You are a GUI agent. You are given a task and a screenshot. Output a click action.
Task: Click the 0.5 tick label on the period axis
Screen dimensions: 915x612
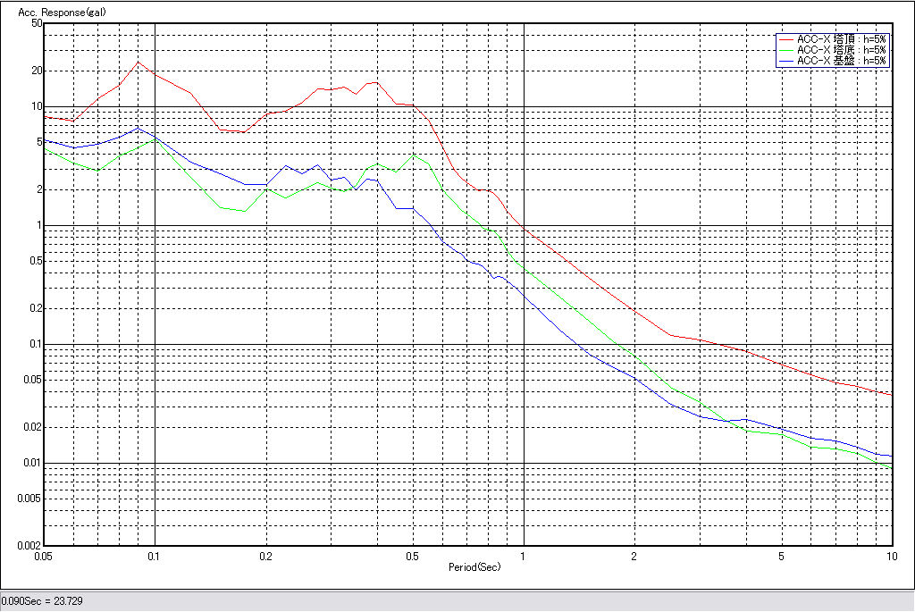click(x=412, y=556)
